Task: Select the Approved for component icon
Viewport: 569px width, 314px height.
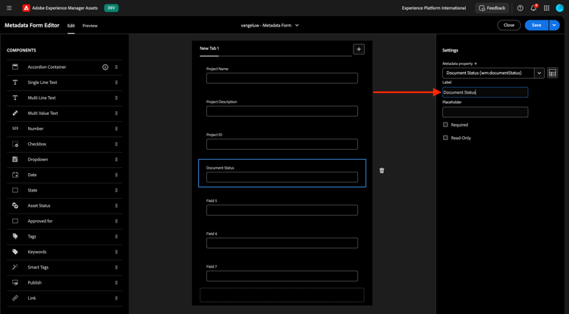Action: 15,221
